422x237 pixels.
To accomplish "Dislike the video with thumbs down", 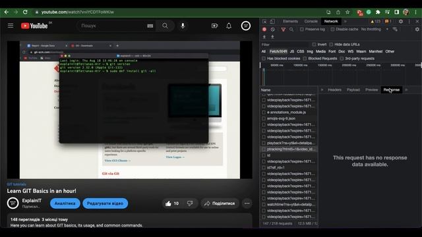I will tap(190, 203).
